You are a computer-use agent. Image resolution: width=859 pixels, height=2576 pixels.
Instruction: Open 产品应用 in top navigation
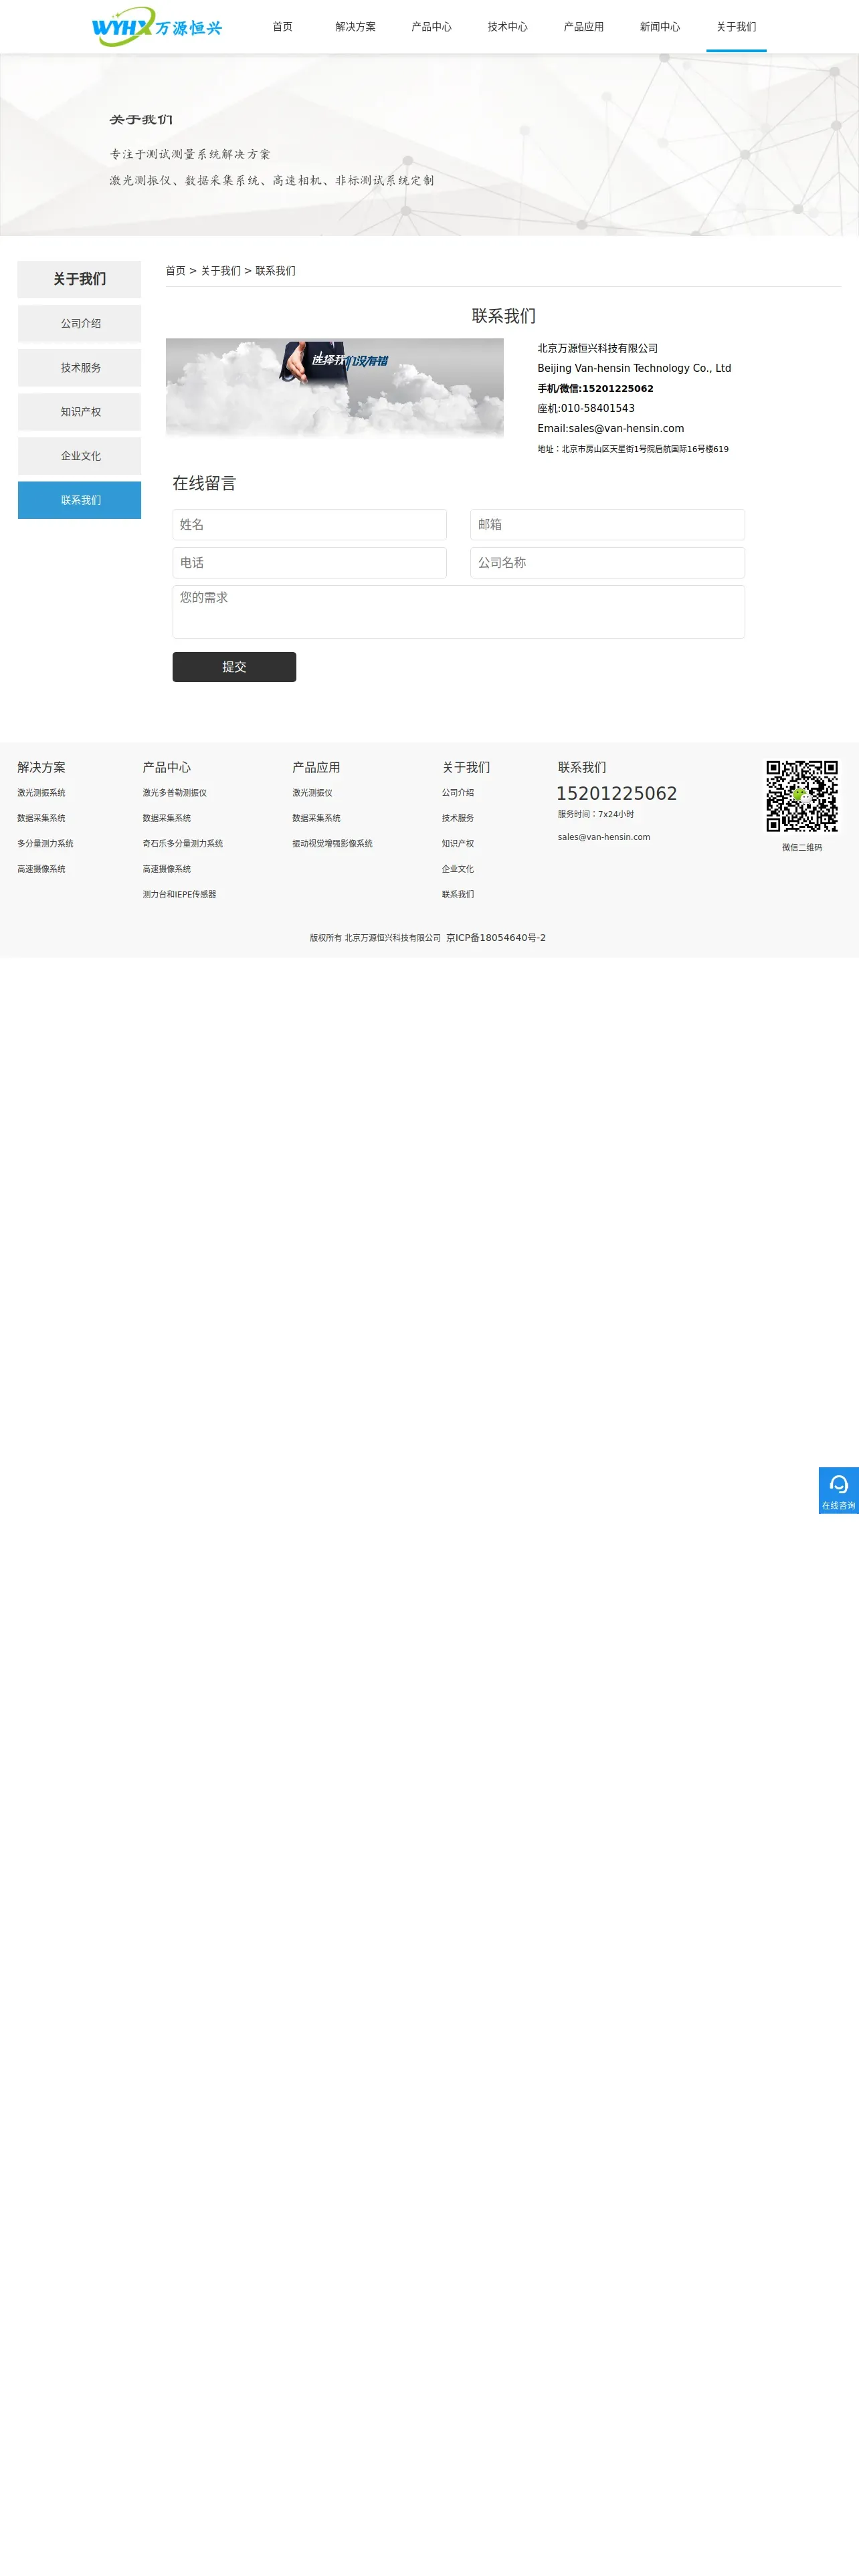point(584,27)
